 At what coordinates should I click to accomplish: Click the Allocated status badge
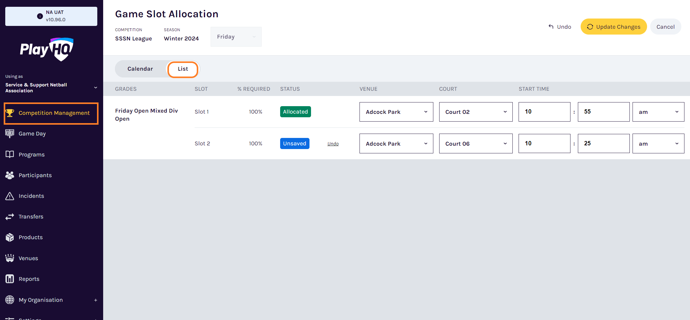pos(295,112)
